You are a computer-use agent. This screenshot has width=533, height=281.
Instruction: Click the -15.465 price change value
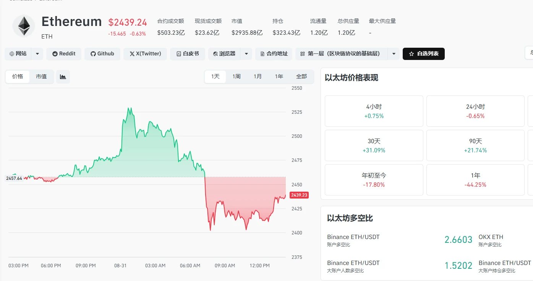[x=117, y=34]
